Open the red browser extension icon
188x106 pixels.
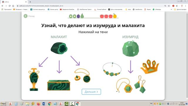point(173,6)
